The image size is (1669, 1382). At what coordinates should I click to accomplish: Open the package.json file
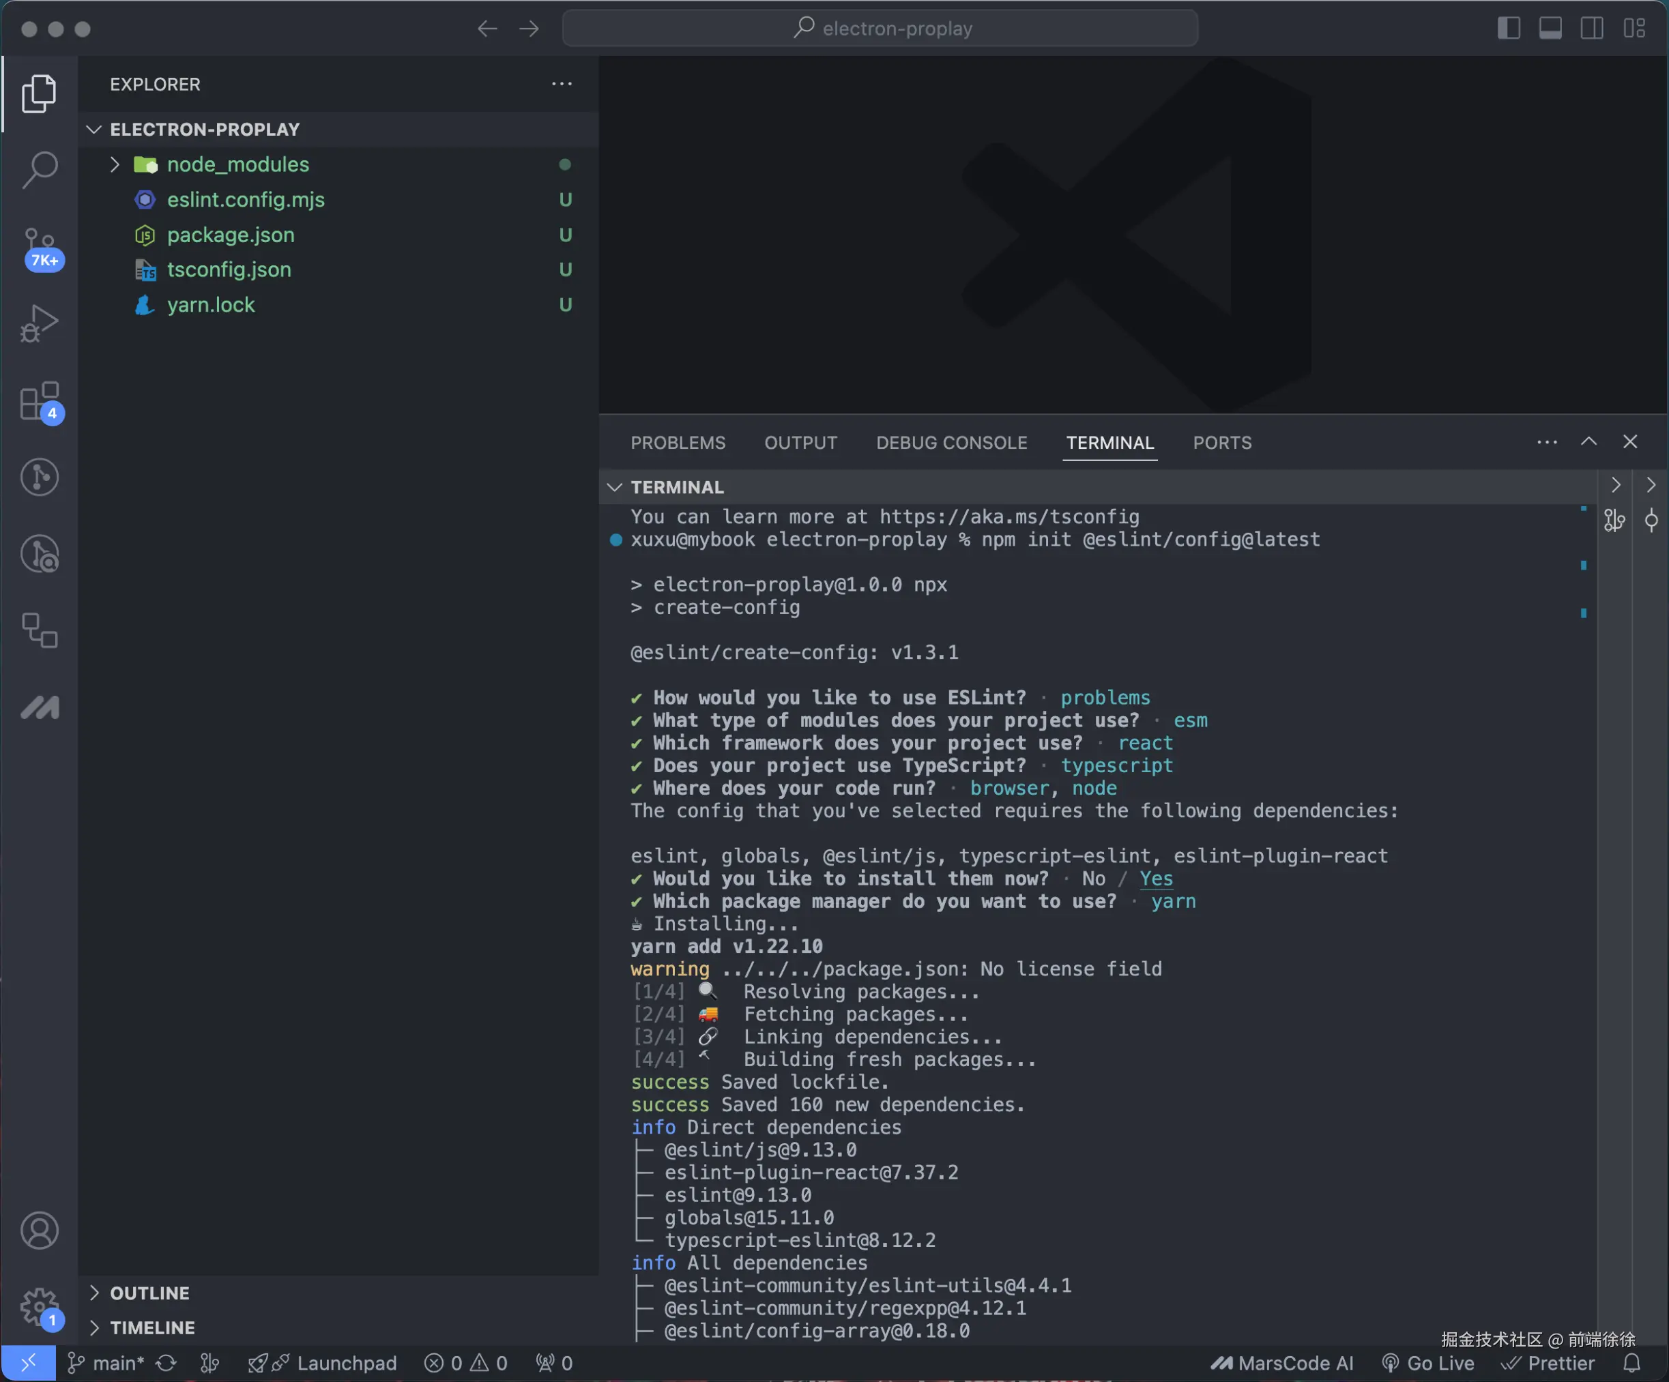[x=231, y=235]
